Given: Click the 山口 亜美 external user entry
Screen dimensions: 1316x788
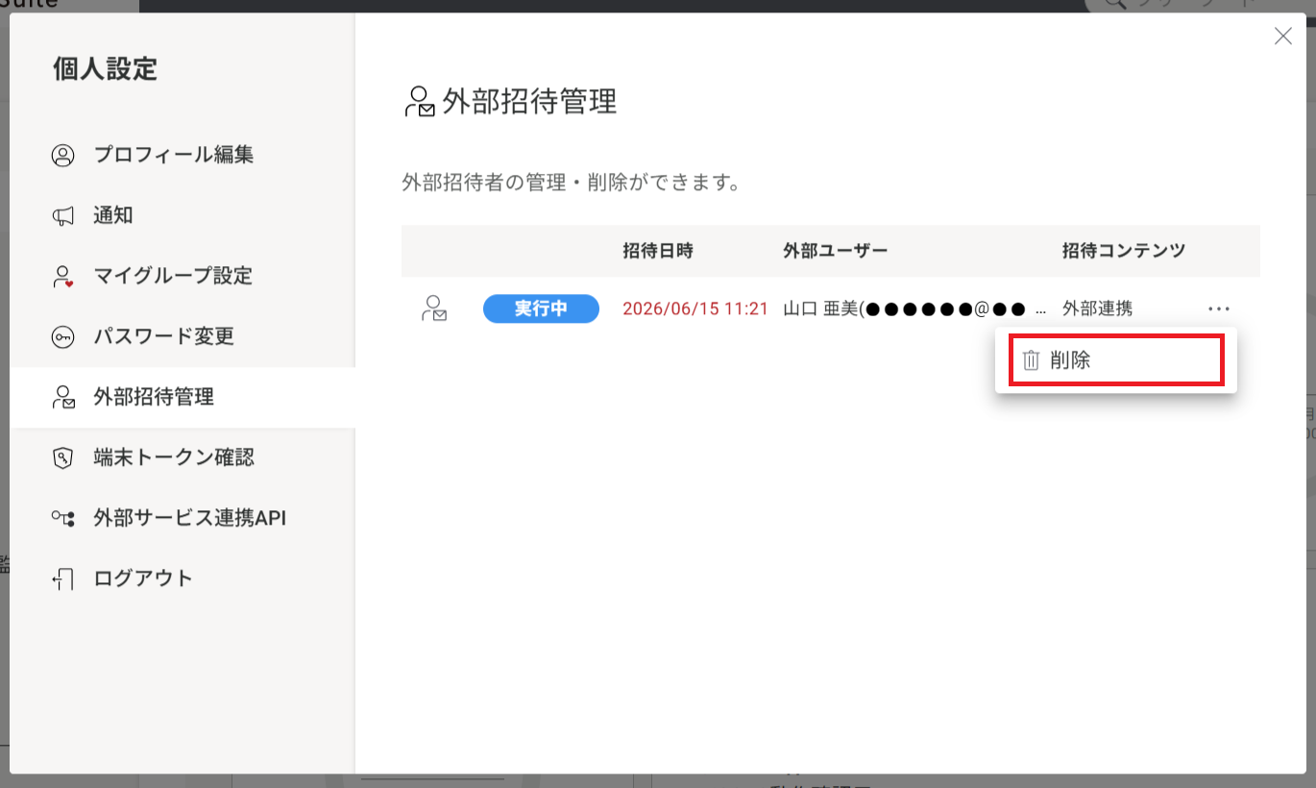Looking at the screenshot, I should (914, 308).
